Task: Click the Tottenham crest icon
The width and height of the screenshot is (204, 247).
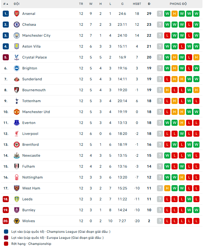Action: (17, 101)
